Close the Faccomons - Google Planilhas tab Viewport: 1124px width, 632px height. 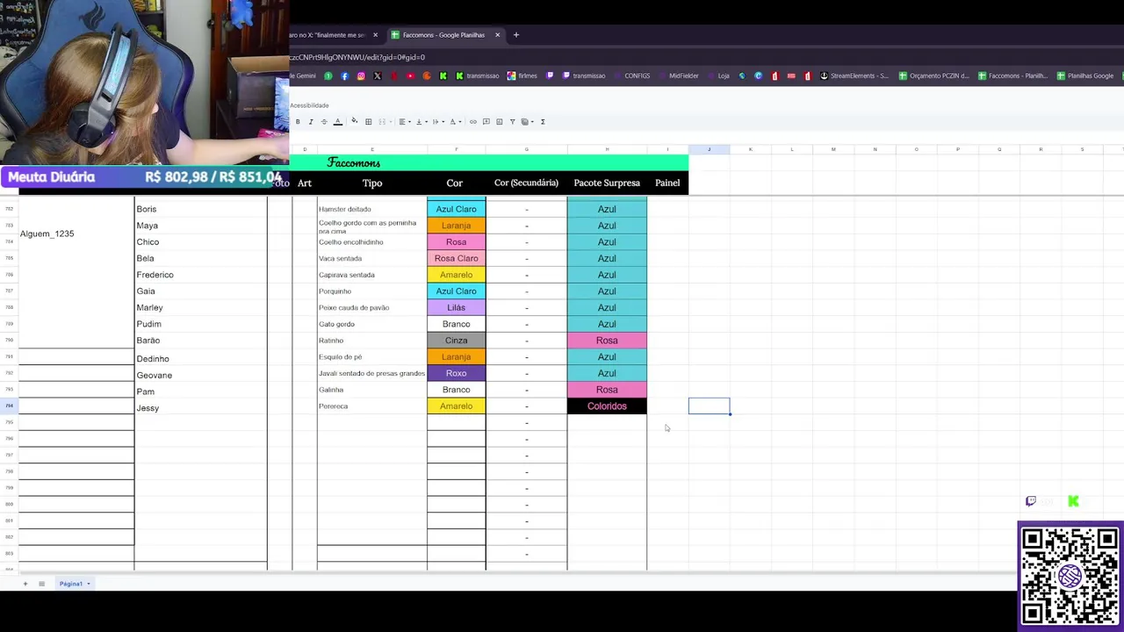click(x=497, y=35)
